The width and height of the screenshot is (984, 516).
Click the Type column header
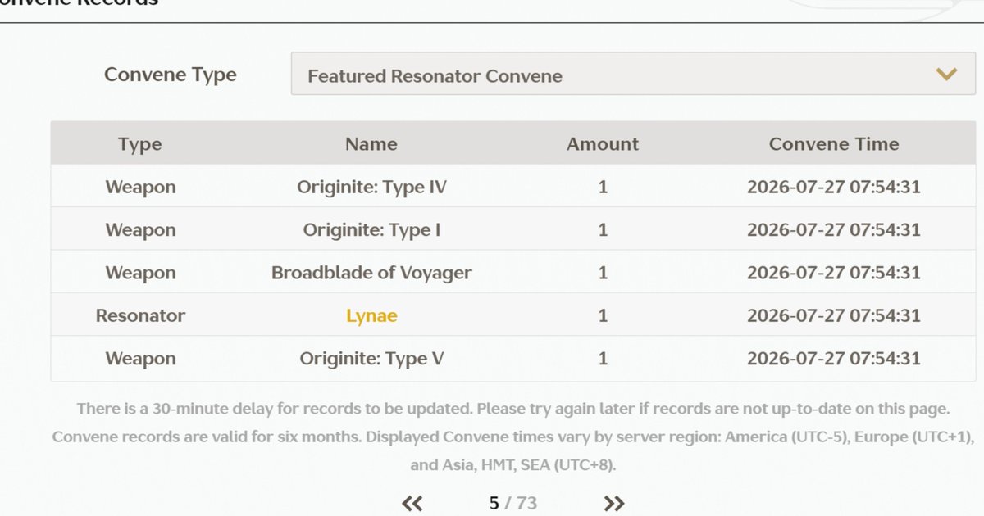[x=140, y=144]
